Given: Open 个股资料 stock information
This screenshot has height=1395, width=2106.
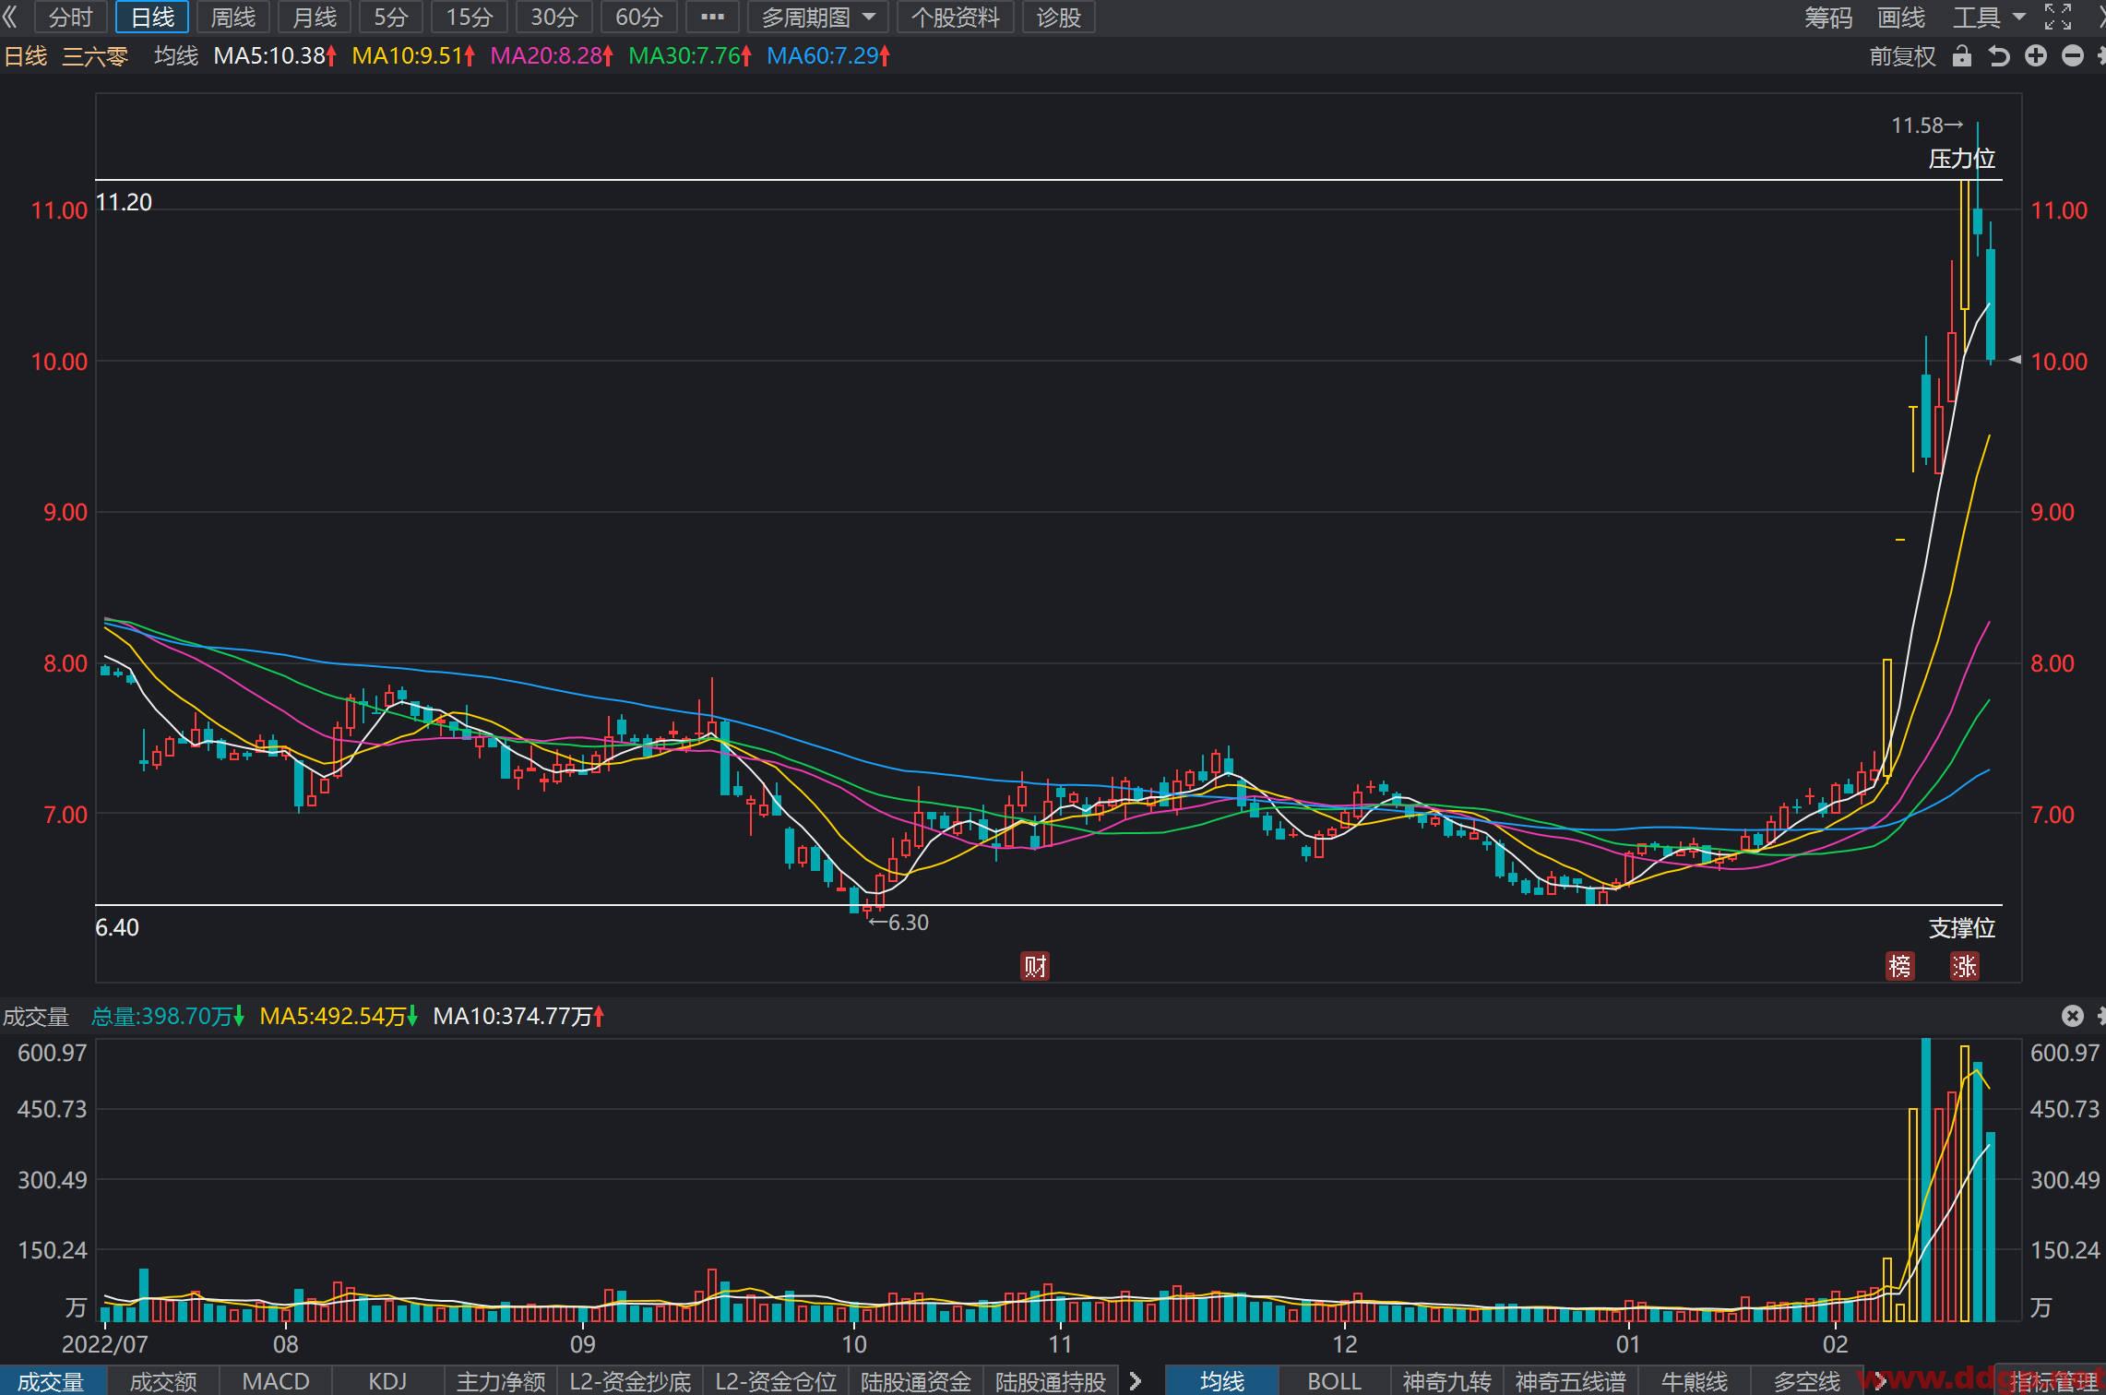Looking at the screenshot, I should pos(955,18).
